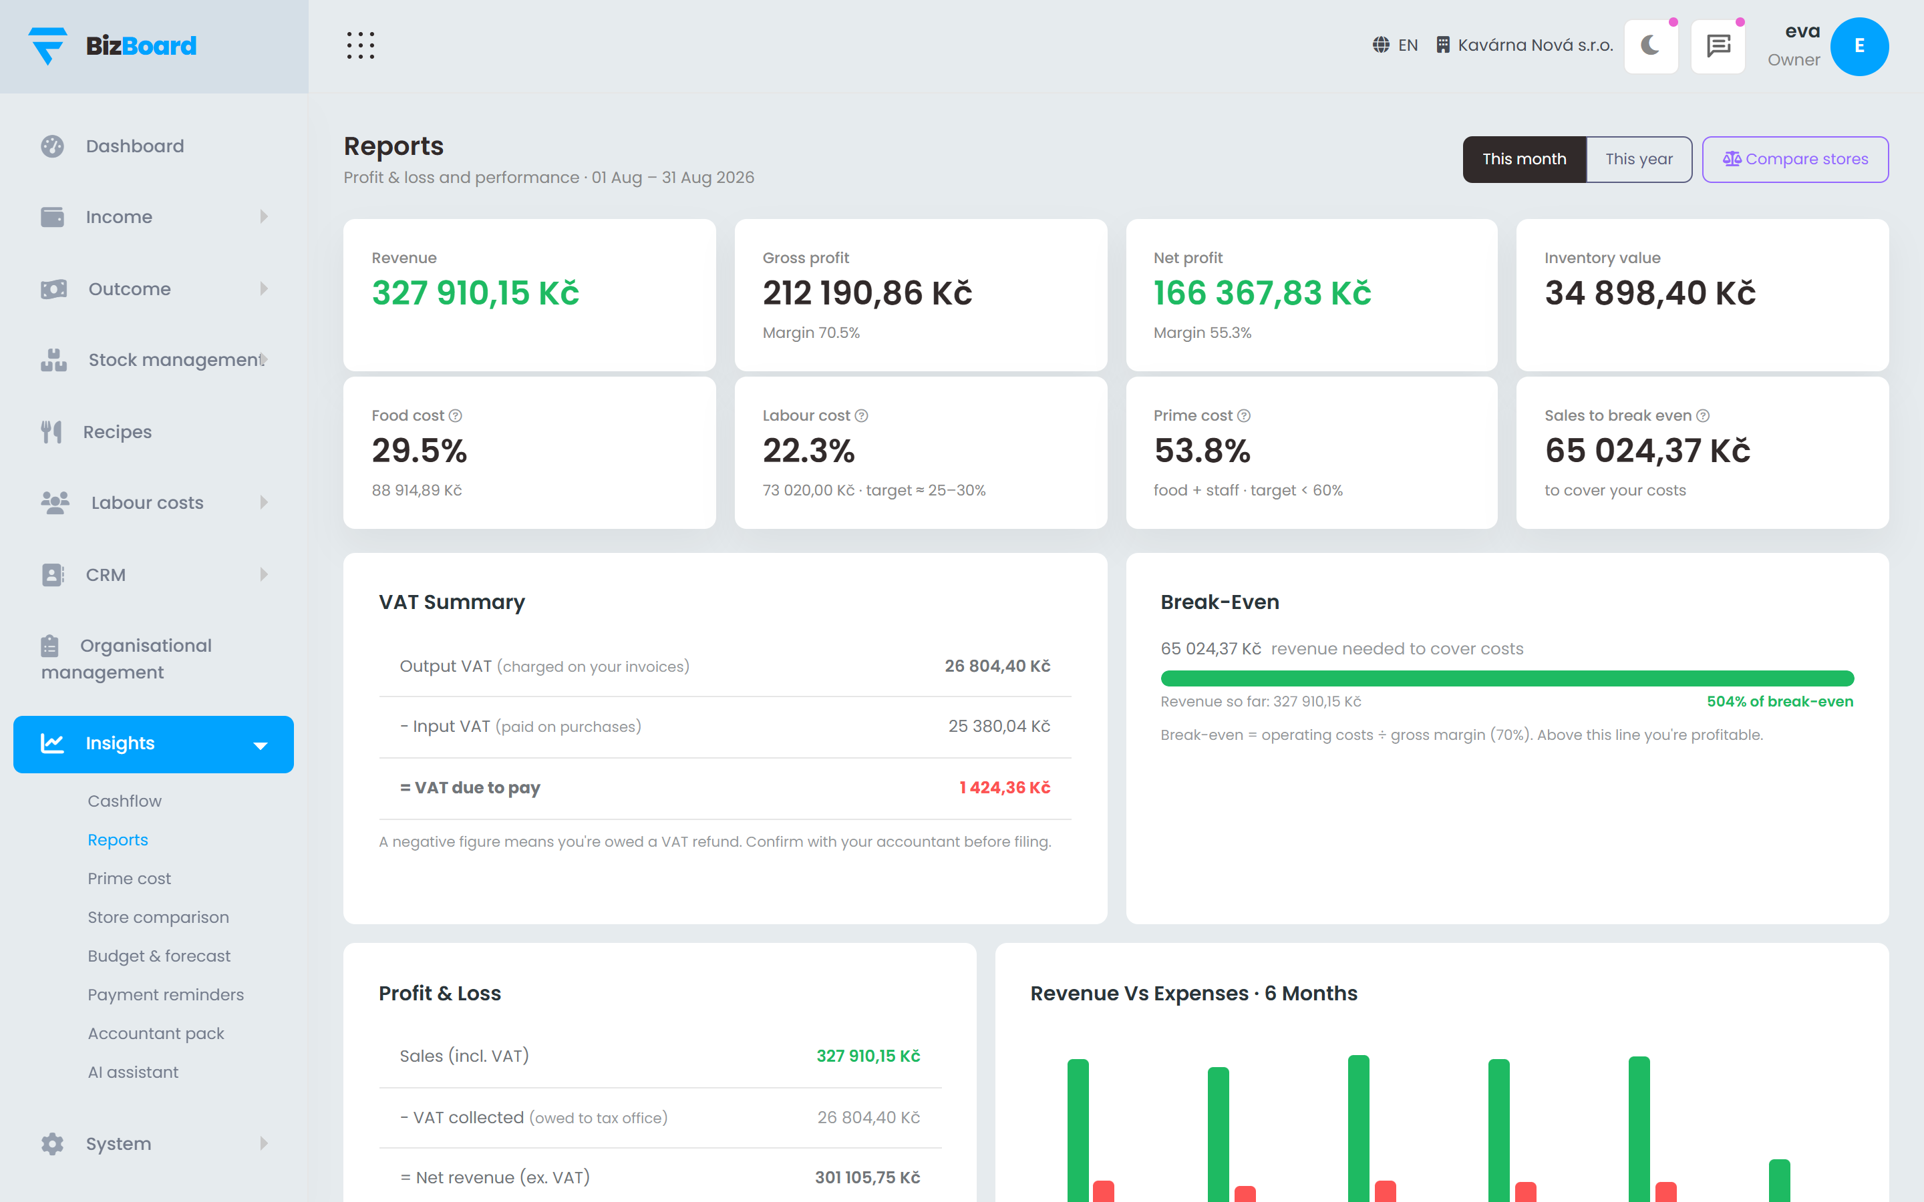Open Payment reminders in the sidebar
Viewport: 1924px width, 1202px height.
(166, 995)
